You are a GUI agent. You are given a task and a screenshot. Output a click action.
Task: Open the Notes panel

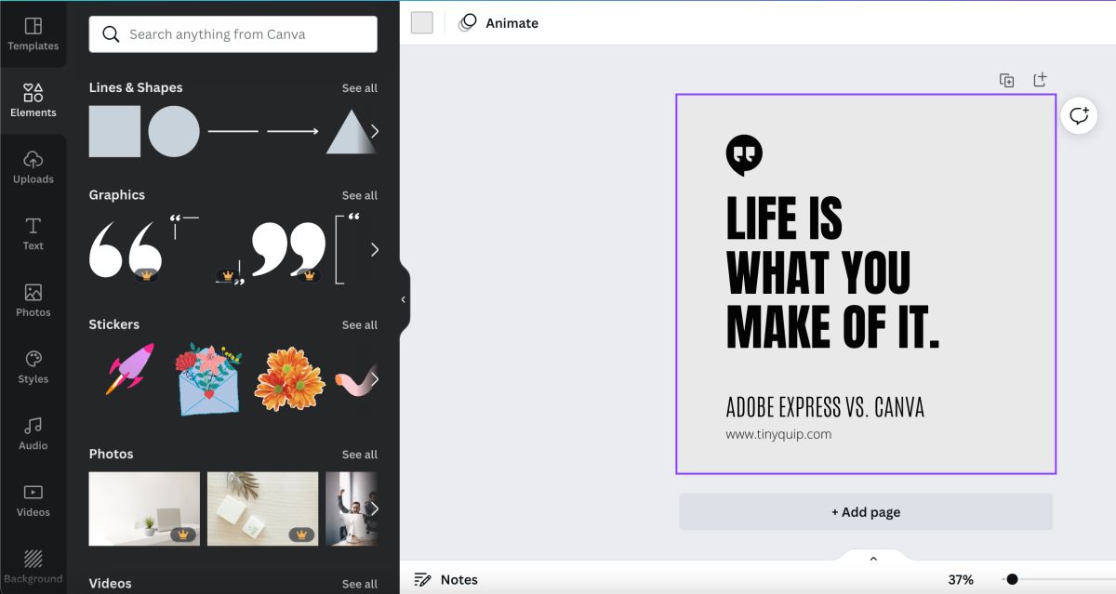446,579
